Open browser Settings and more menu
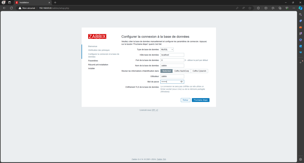Screen dimensions: 304x163 pyautogui.click(x=294, y=8)
